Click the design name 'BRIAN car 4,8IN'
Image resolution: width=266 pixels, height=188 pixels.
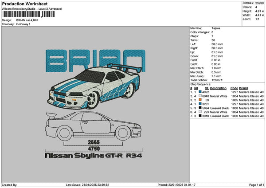[27, 20]
